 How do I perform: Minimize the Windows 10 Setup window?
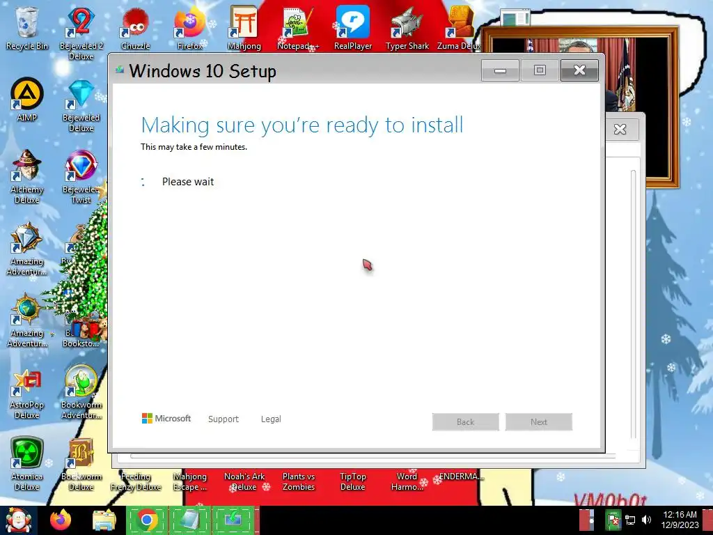pyautogui.click(x=500, y=70)
